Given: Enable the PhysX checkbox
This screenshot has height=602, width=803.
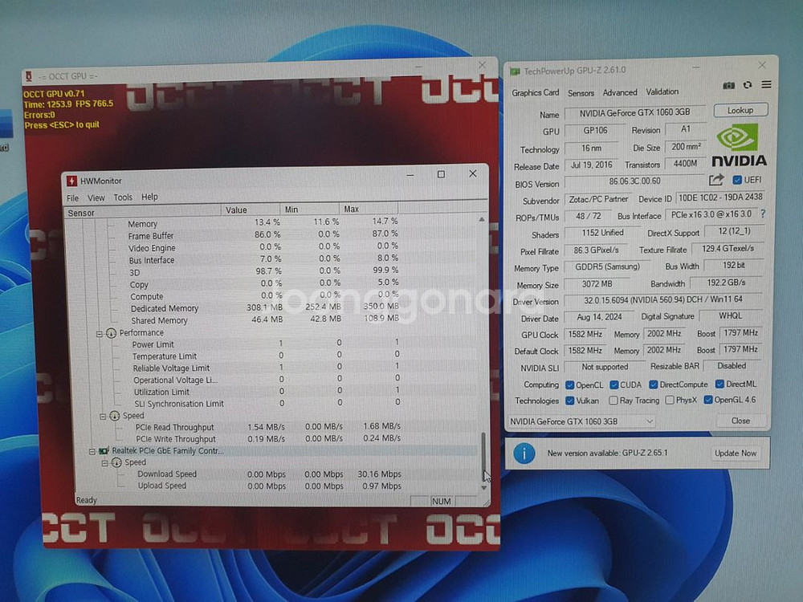Looking at the screenshot, I should coord(670,401).
